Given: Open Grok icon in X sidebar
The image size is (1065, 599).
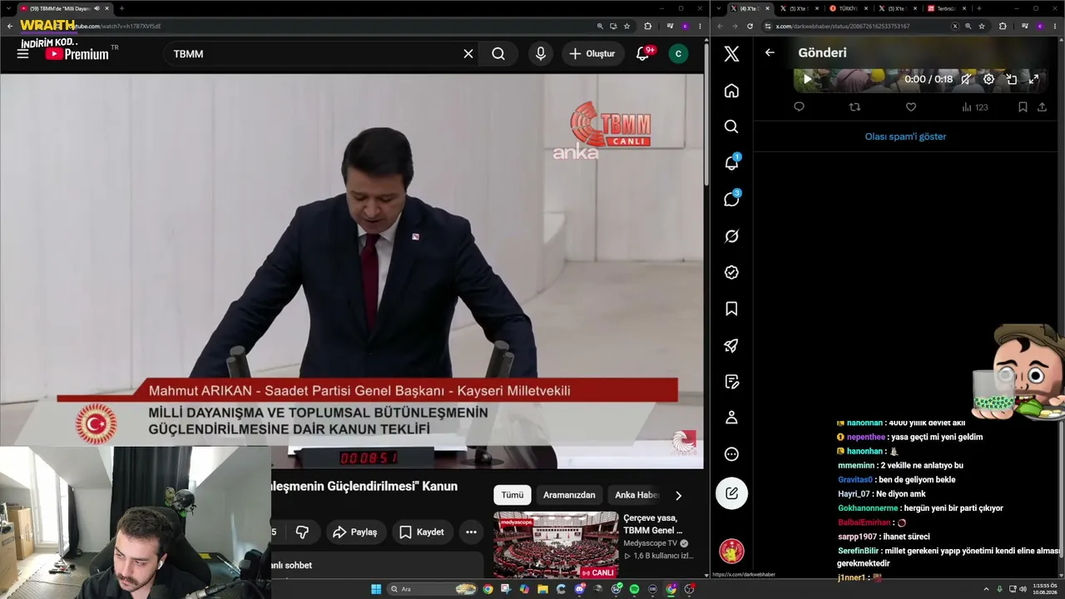Looking at the screenshot, I should (731, 236).
